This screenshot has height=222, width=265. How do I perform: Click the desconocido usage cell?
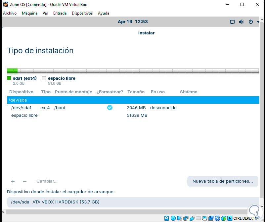click(x=163, y=108)
